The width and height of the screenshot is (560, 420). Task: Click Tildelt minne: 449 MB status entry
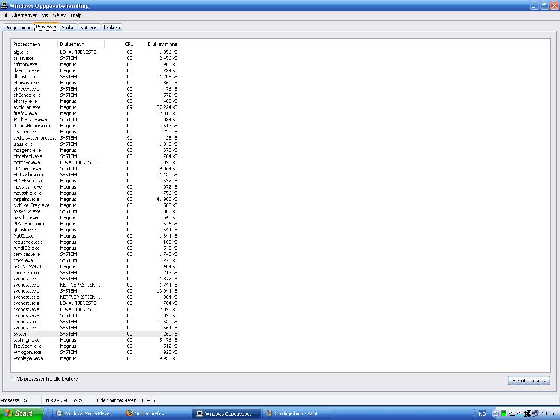(126, 400)
